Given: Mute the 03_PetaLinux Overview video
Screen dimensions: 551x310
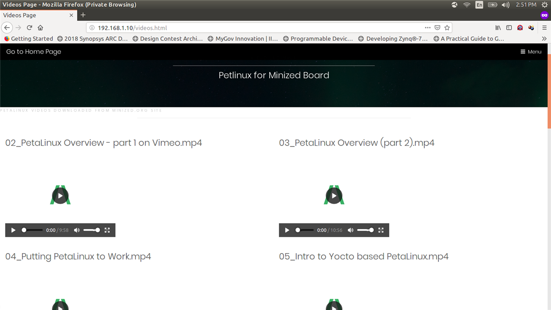Looking at the screenshot, I should (x=350, y=230).
